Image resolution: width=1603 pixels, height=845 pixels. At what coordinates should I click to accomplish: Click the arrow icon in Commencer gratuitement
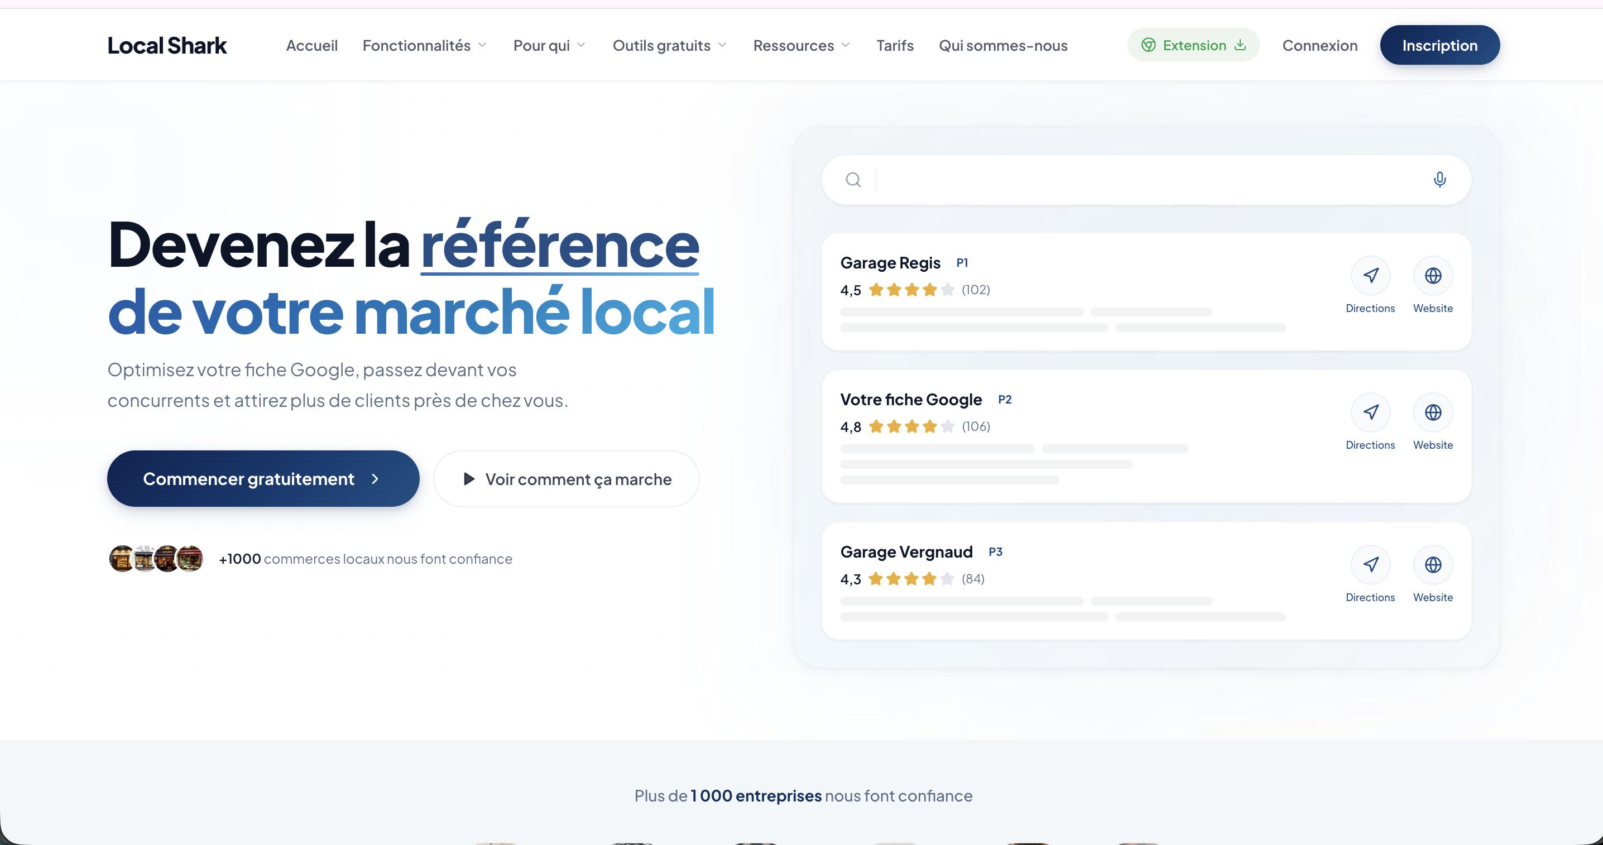coord(375,478)
